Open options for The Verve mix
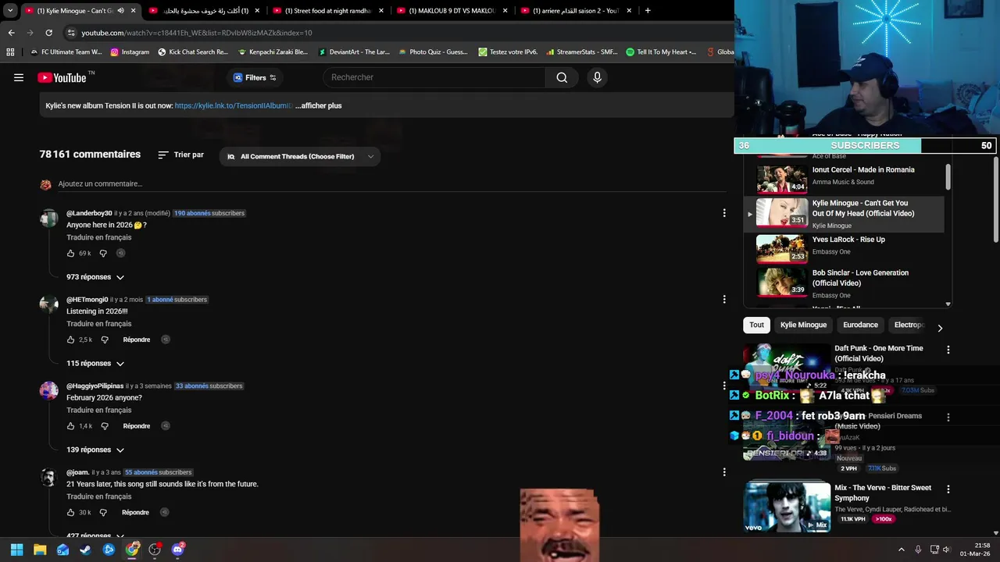The image size is (1000, 562). click(948, 489)
